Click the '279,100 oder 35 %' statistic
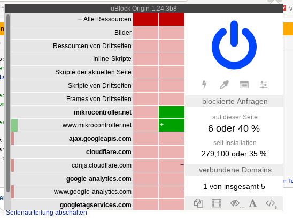The image size is (293, 220). click(234, 154)
